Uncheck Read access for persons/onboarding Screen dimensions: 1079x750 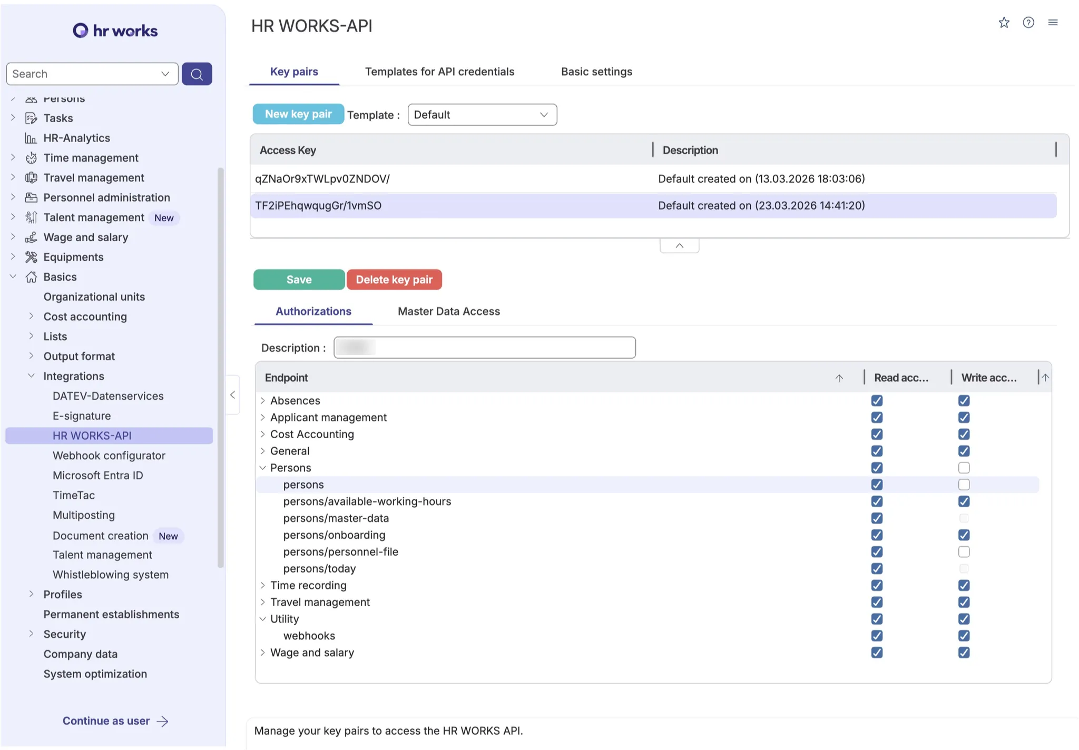877,535
